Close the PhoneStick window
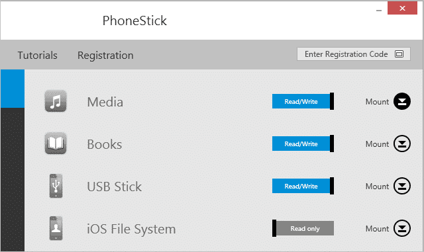This screenshot has height=252, width=424. 402,8
